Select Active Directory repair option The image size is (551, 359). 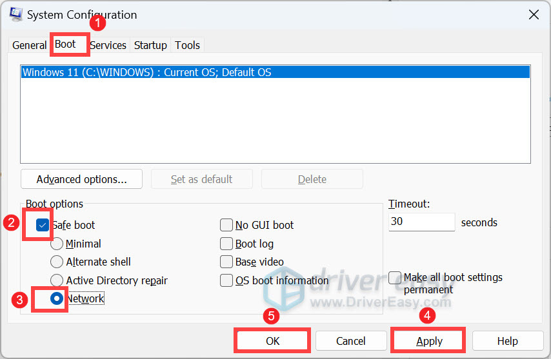(x=57, y=280)
